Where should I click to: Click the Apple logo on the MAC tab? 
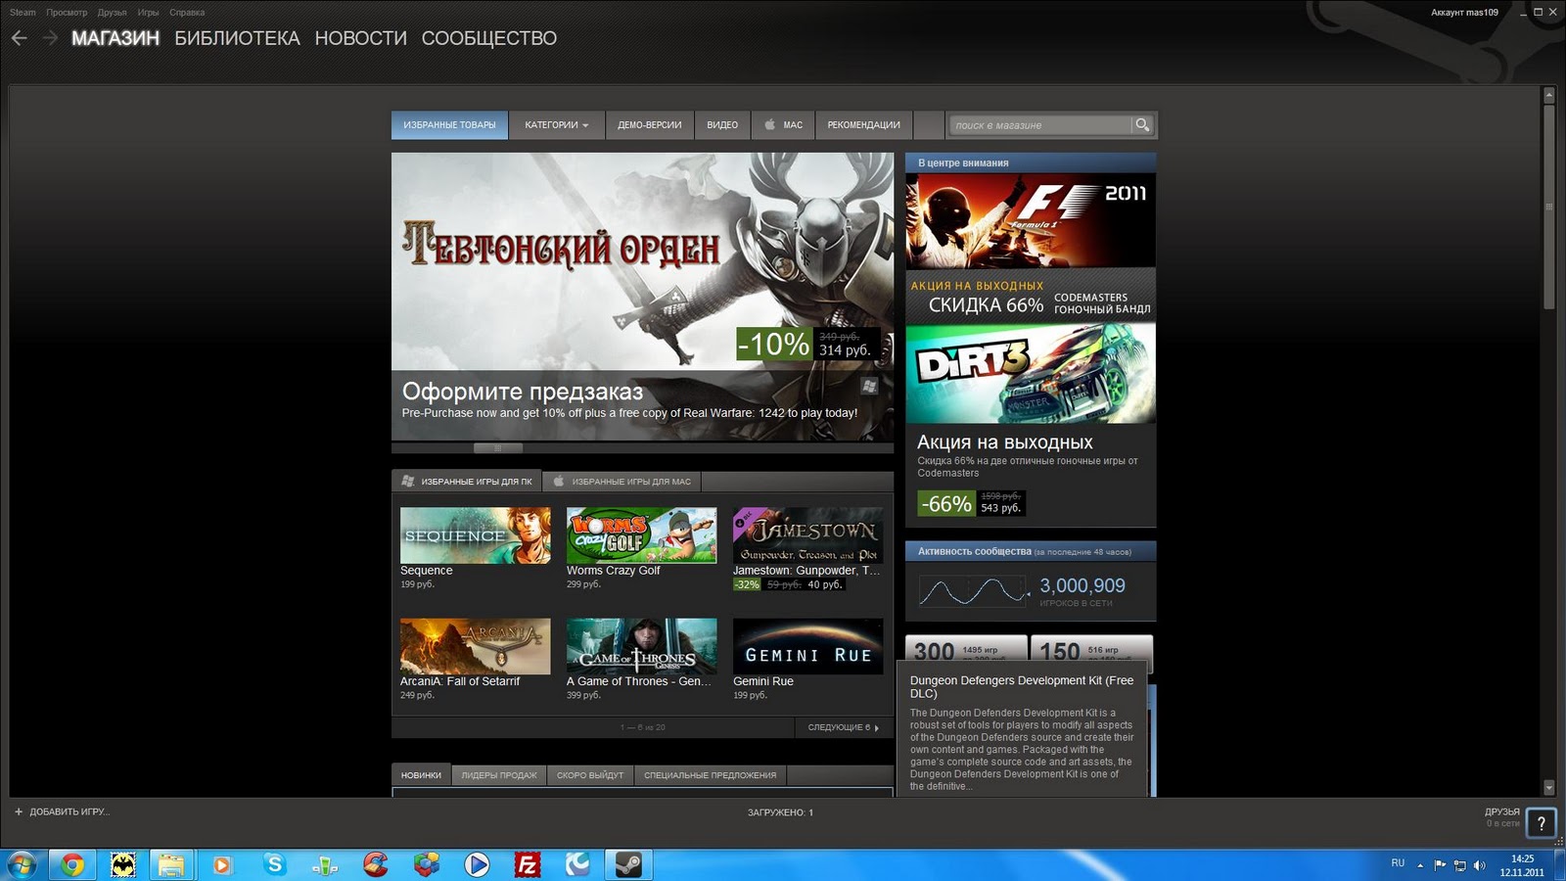[770, 125]
